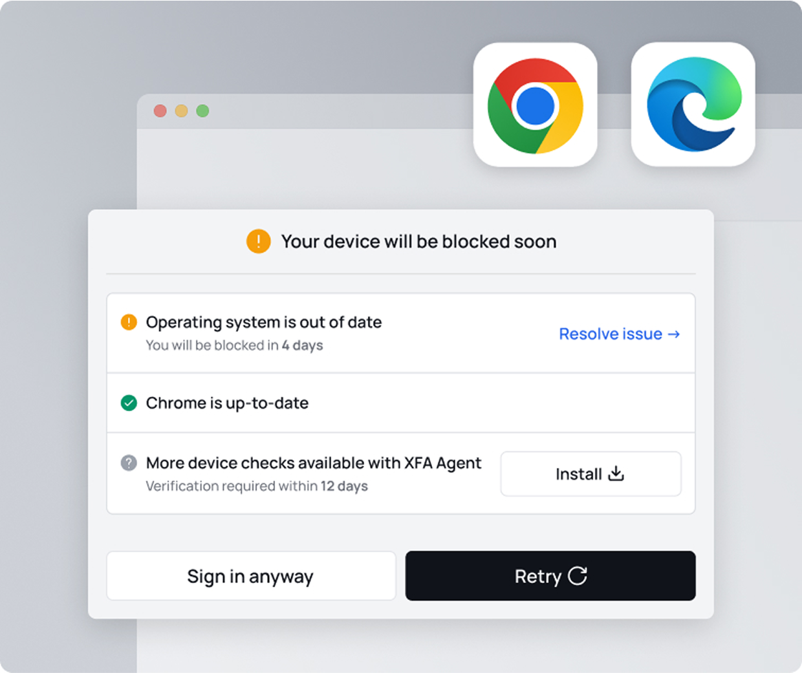
Task: Click the orange warning icon in dialog title
Action: (259, 242)
